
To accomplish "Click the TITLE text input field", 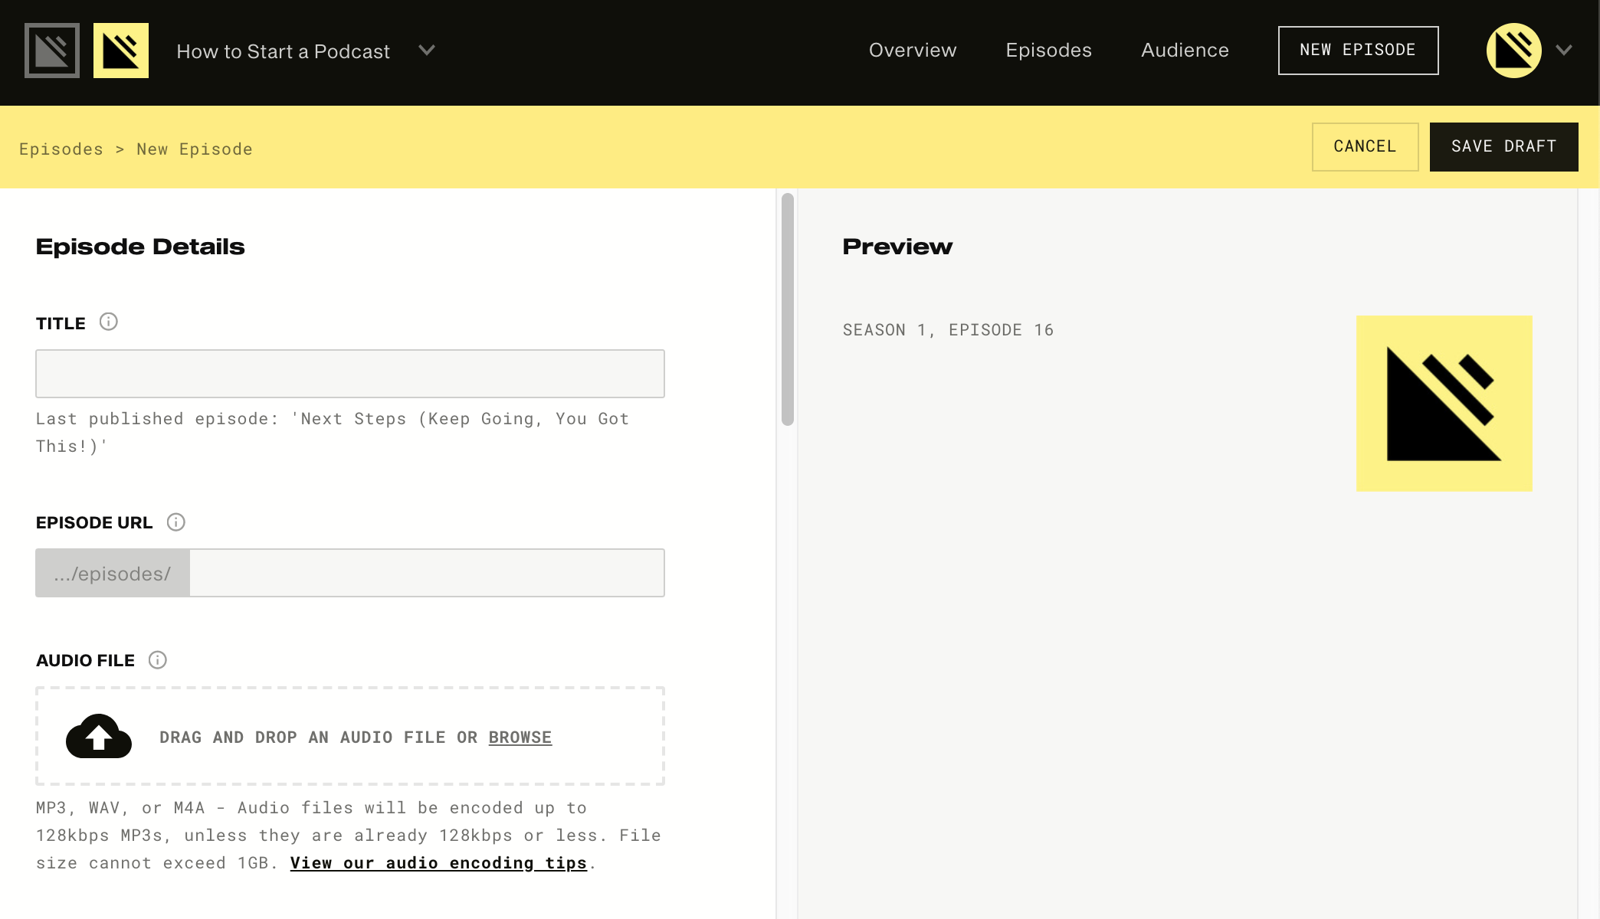I will coord(349,373).
